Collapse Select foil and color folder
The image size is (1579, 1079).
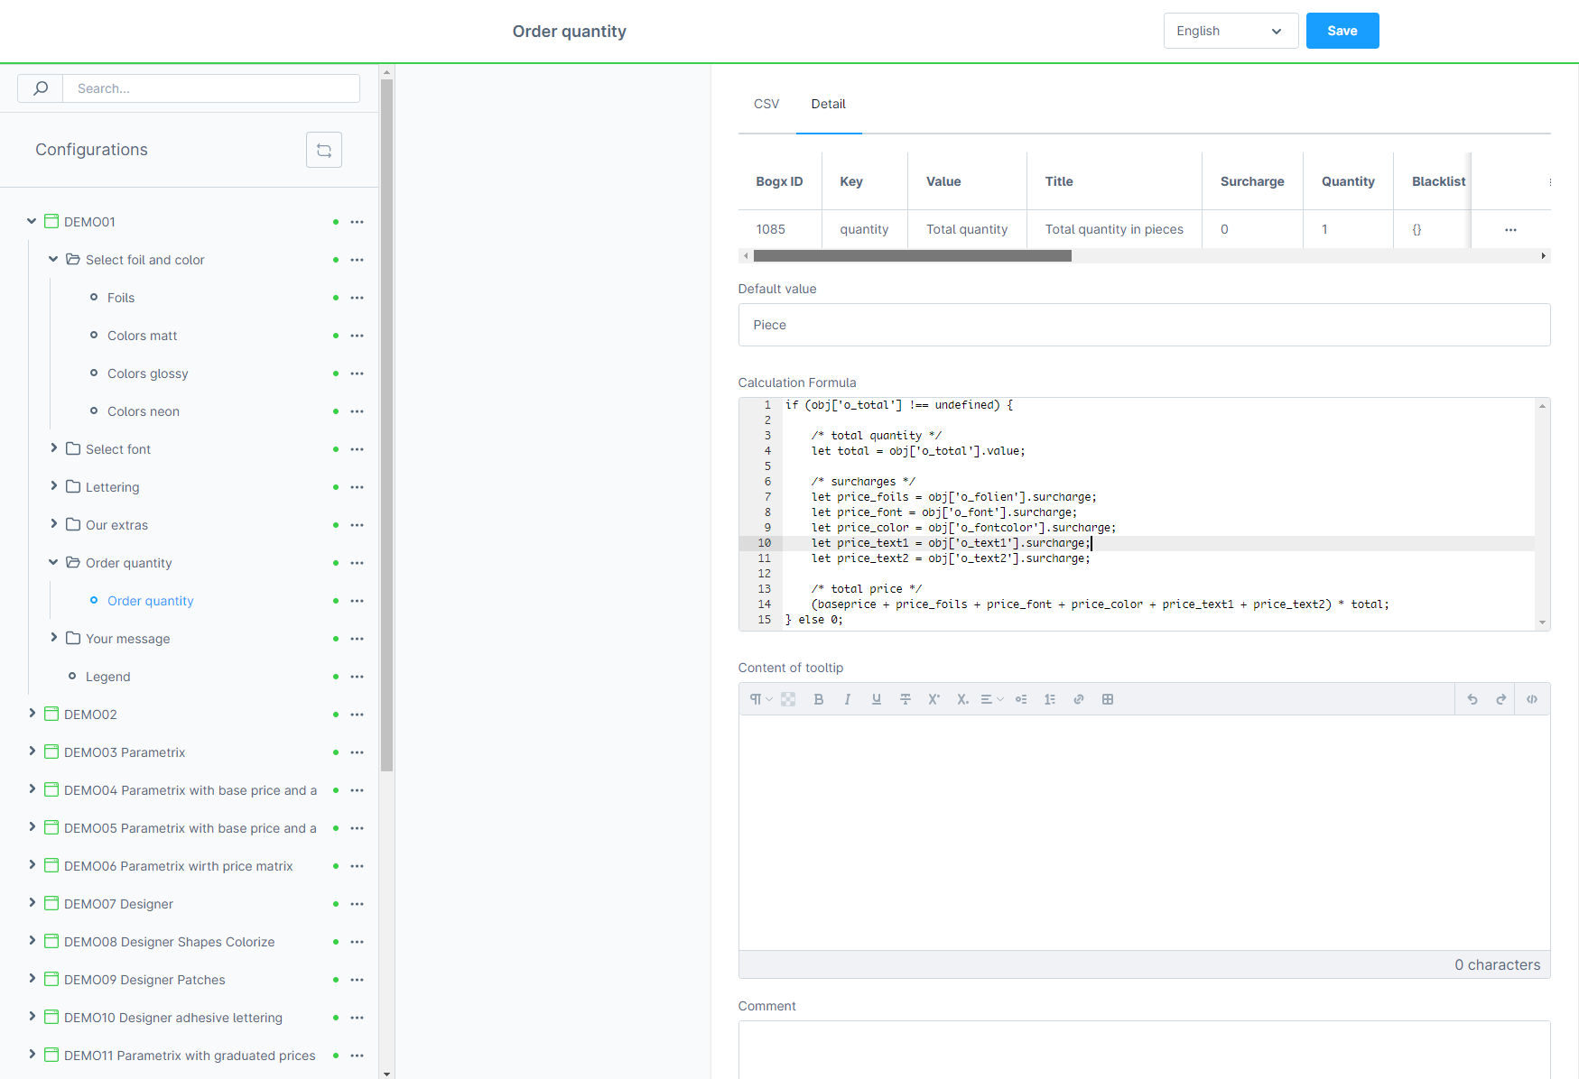(53, 259)
